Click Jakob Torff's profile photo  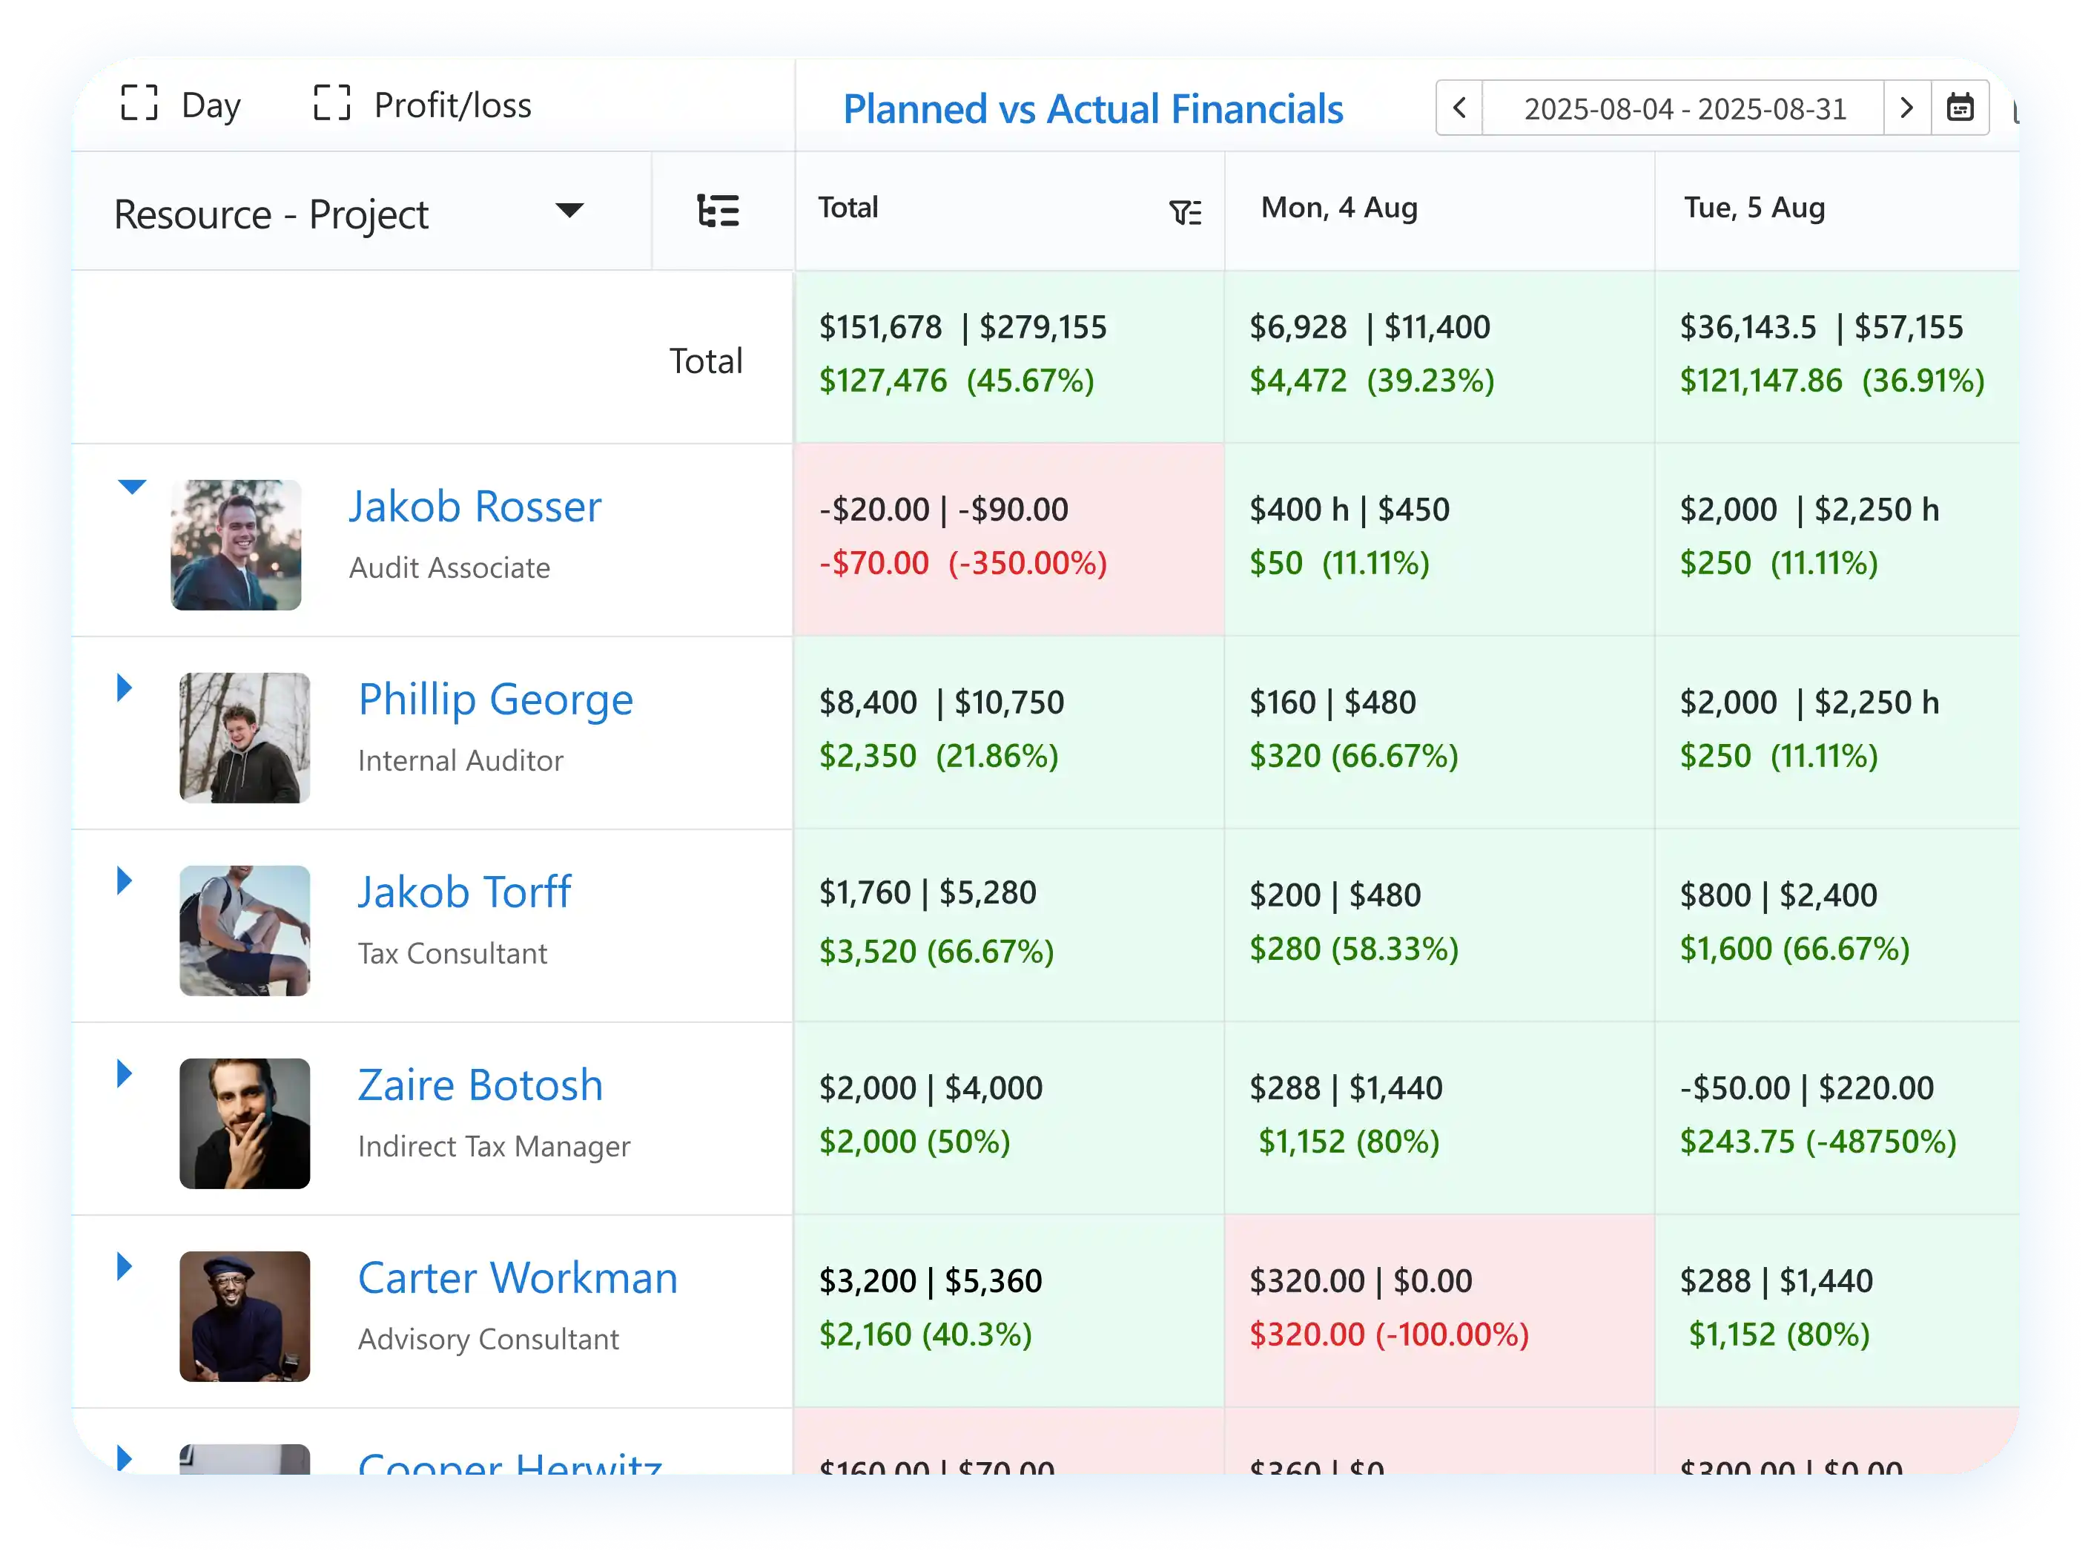click(x=245, y=930)
